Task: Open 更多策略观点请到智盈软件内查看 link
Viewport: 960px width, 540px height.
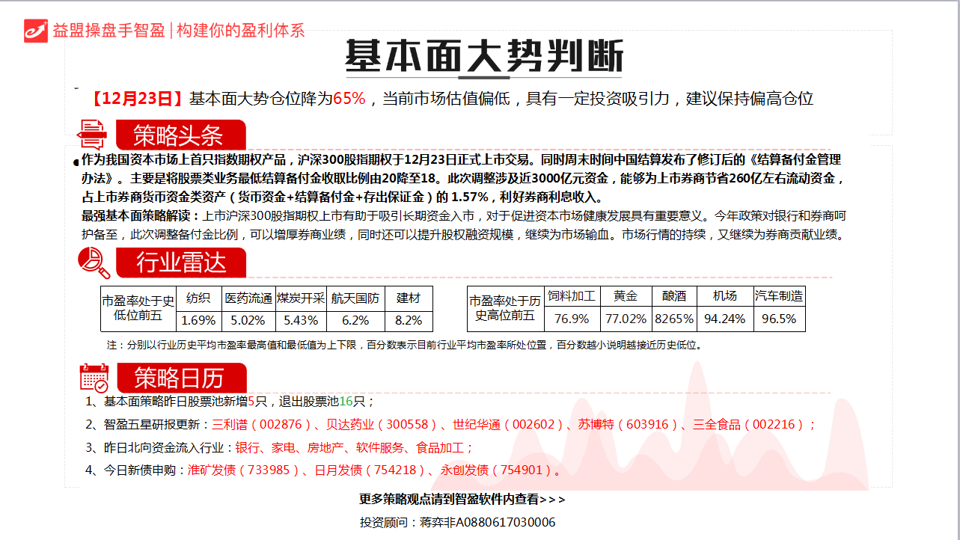Action: (462, 499)
